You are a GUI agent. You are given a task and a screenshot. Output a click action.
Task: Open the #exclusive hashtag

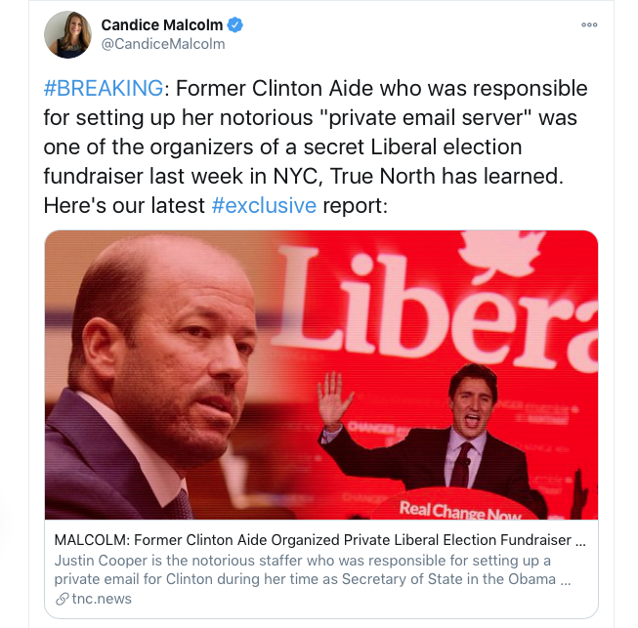(264, 205)
